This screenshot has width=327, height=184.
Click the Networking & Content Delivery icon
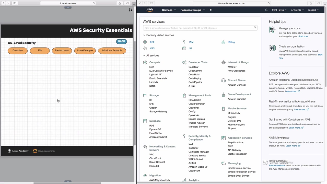(145, 147)
